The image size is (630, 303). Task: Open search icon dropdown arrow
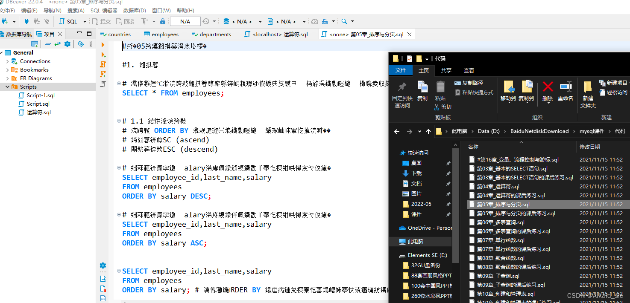(x=352, y=21)
